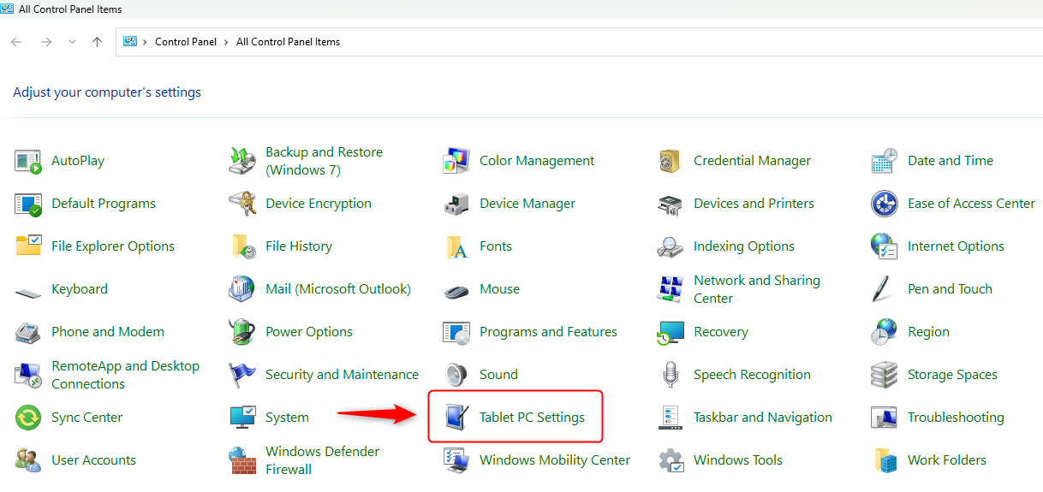Open the Indexing Options magnifier icon
The image size is (1043, 492).
coord(670,246)
